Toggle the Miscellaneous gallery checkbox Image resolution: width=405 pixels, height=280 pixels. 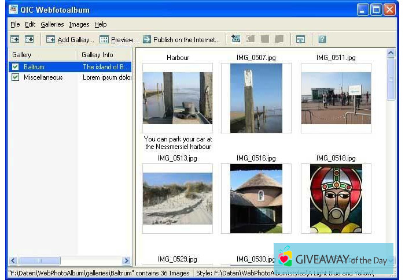(15, 77)
